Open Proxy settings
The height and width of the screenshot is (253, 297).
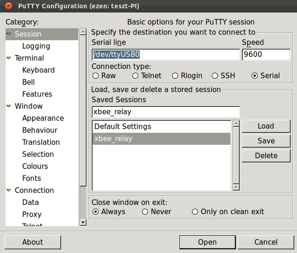[32, 214]
